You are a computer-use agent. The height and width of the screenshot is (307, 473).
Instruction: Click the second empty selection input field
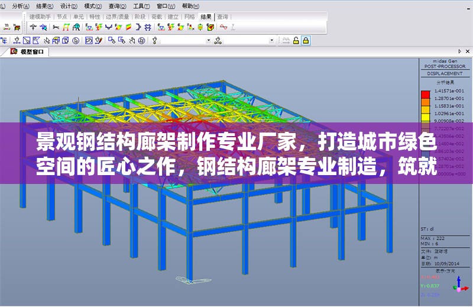tap(246, 40)
